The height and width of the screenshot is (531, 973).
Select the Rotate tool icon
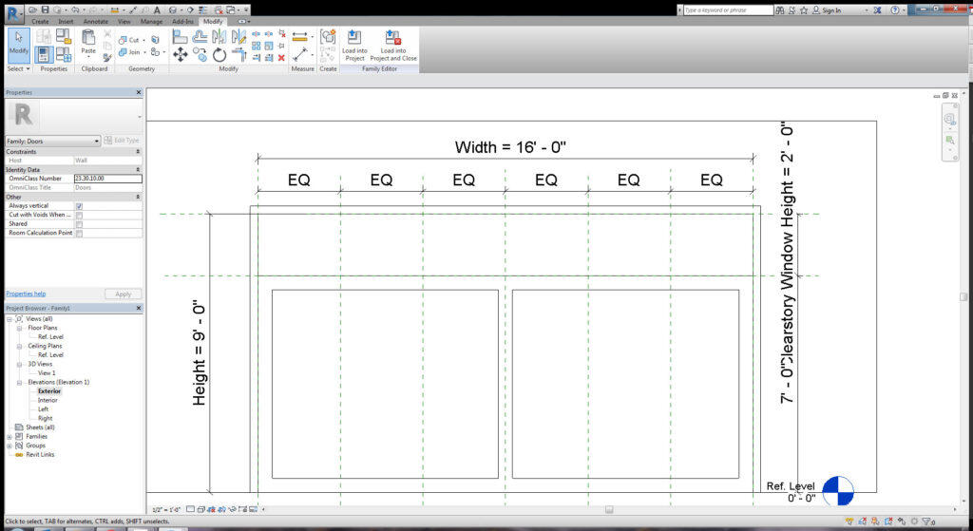coord(219,54)
